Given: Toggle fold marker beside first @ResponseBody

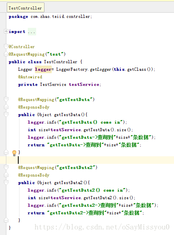Looking at the screenshot, I should [6, 107].
